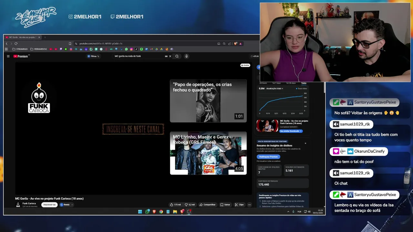Open Chrome from the taskbar

[161, 212]
